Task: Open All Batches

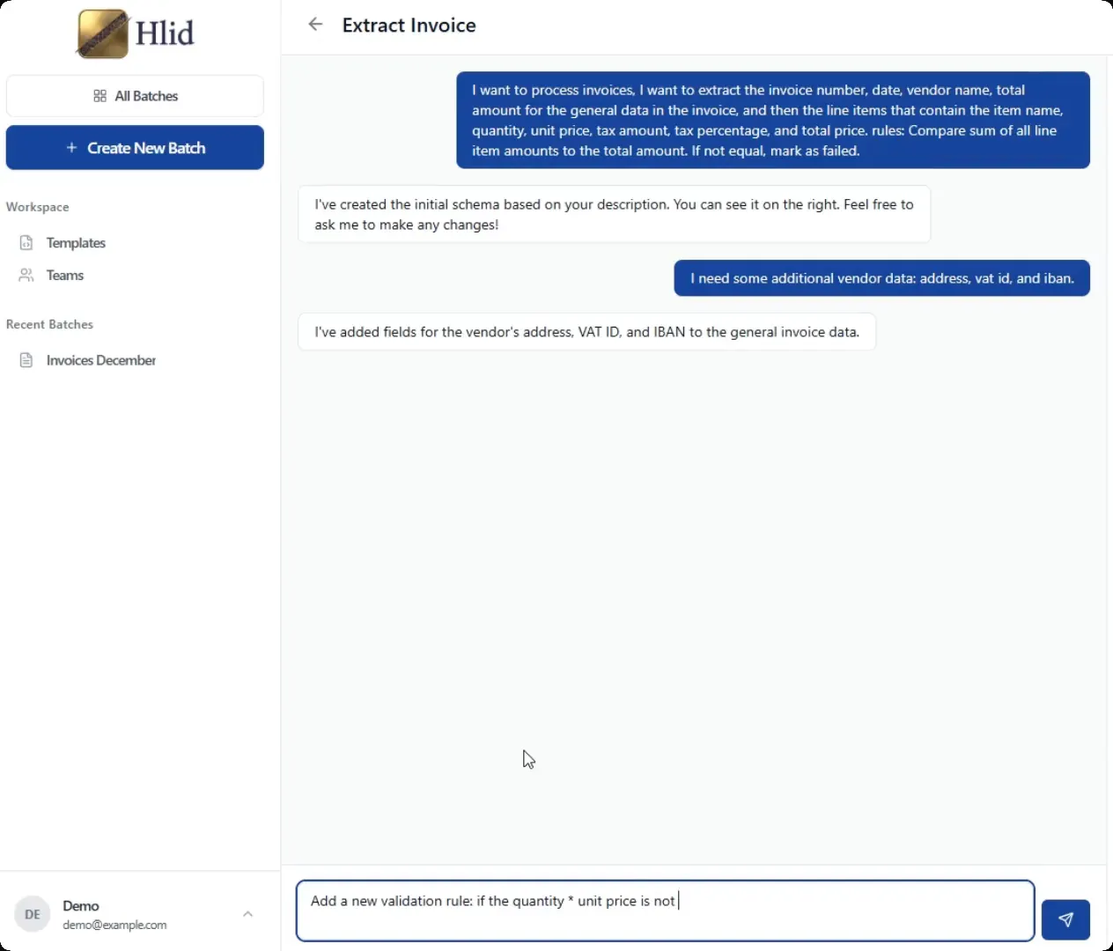Action: (x=135, y=96)
